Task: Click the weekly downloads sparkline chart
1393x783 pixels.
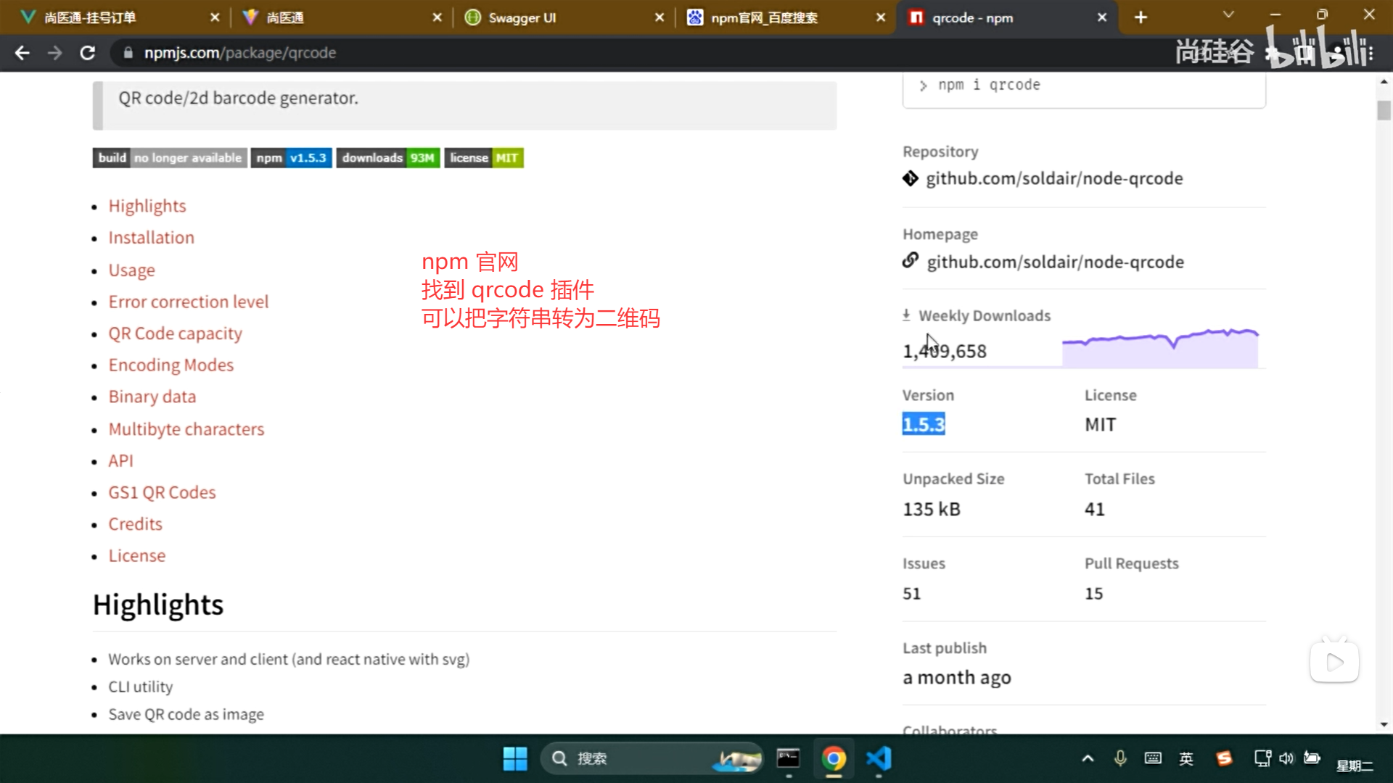Action: point(1159,347)
